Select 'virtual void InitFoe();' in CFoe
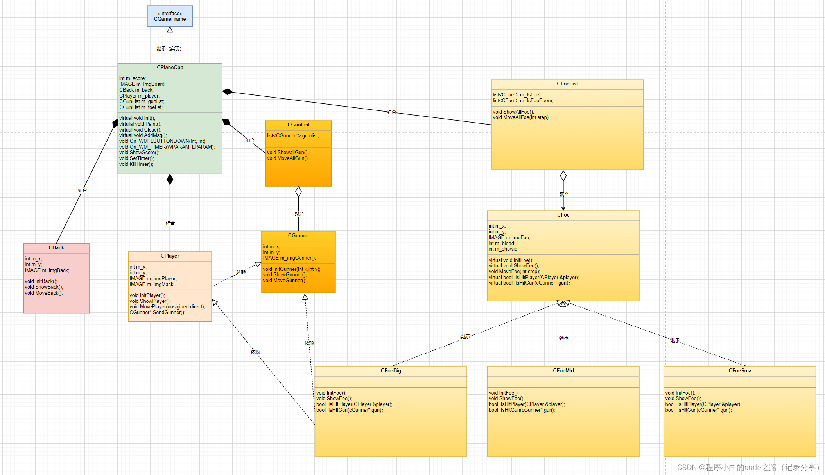This screenshot has width=825, height=475. (511, 260)
